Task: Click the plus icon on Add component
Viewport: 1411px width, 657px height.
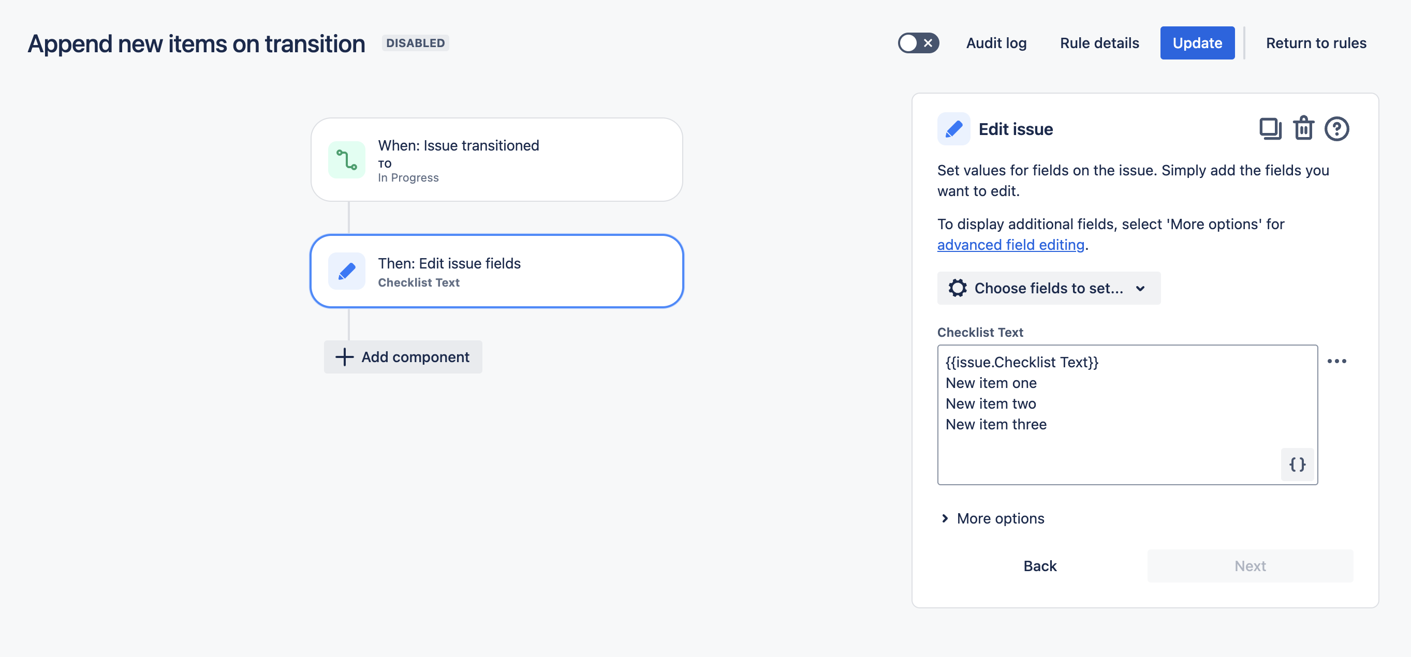Action: point(344,357)
